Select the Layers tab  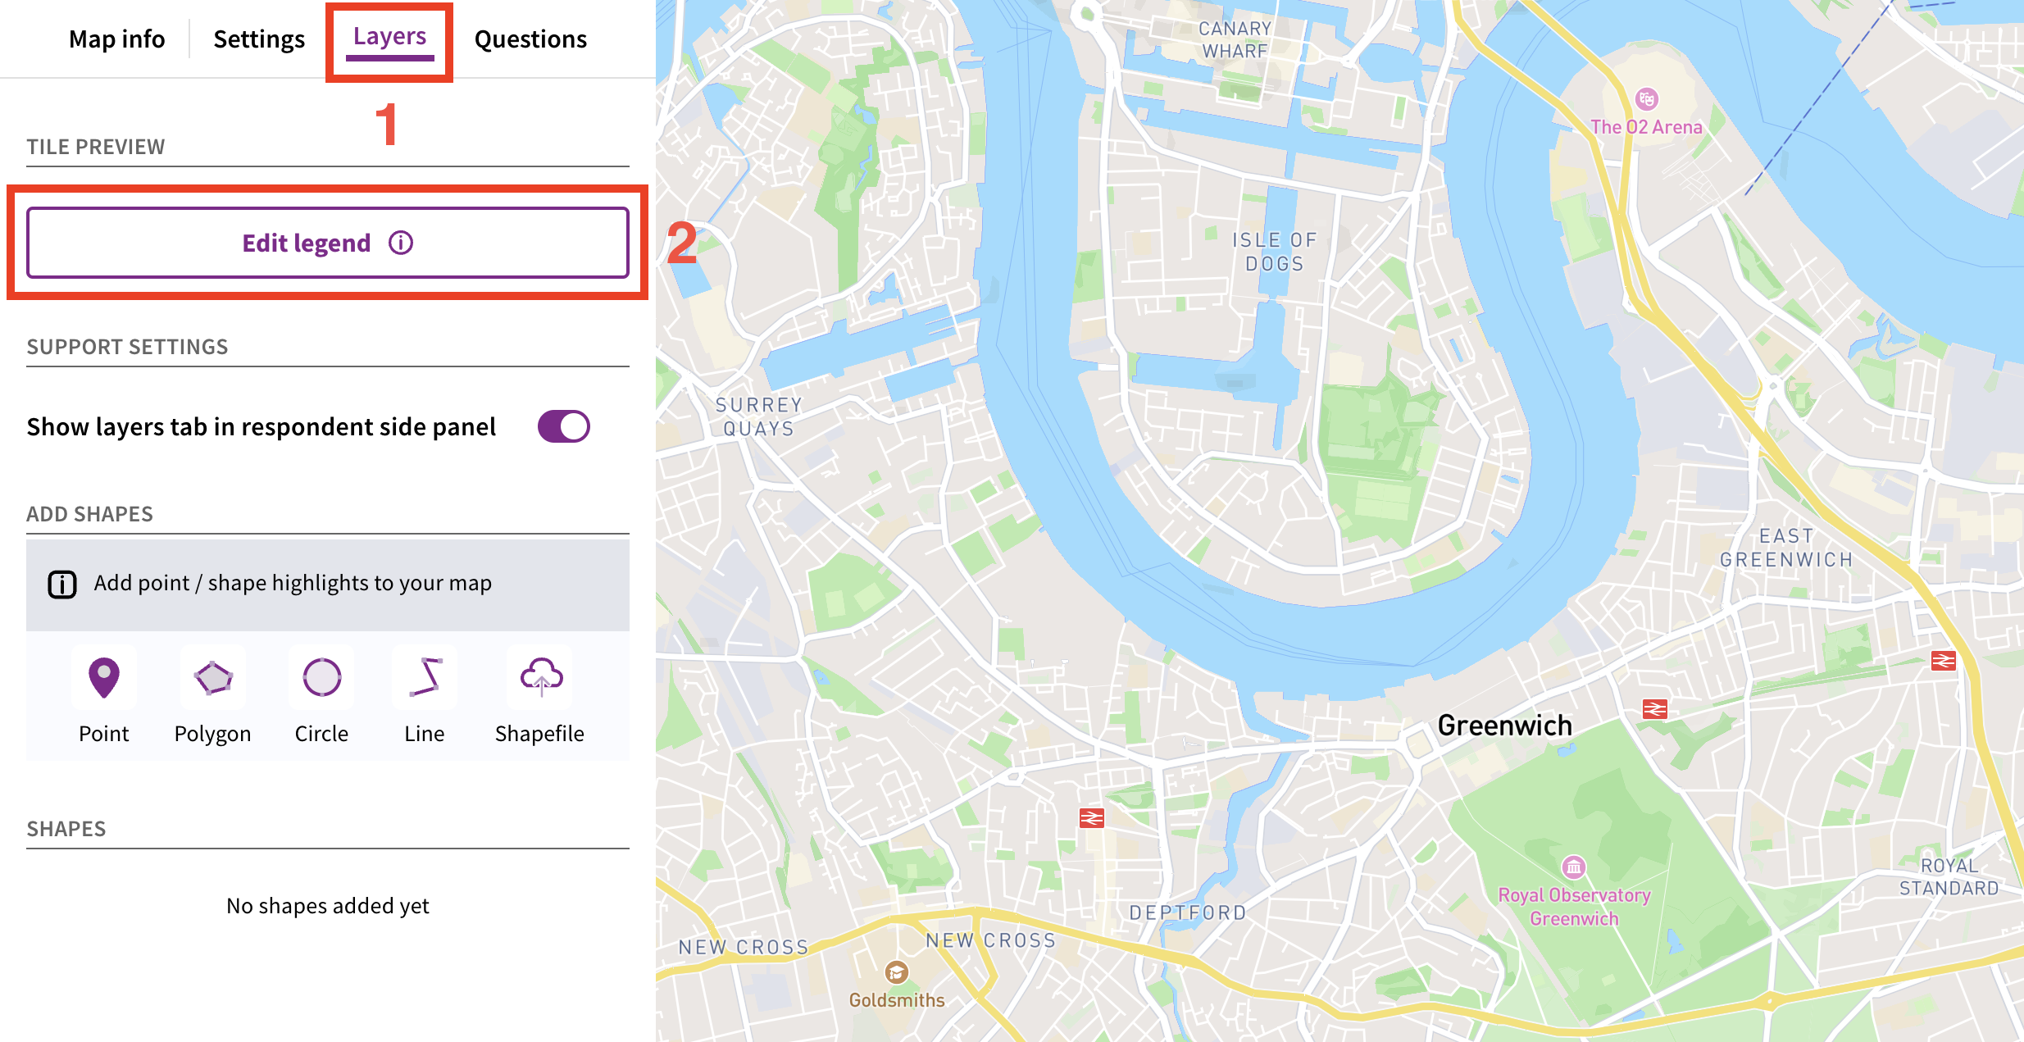(x=389, y=38)
